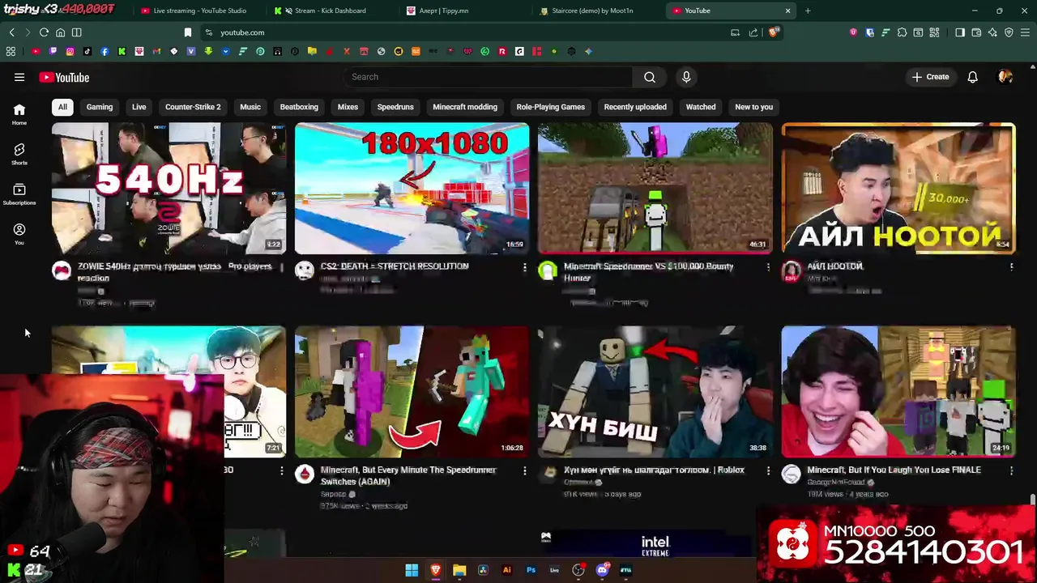The image size is (1037, 583).
Task: Switch to Live streaming - YouTube Studio tab
Action: pos(198,11)
